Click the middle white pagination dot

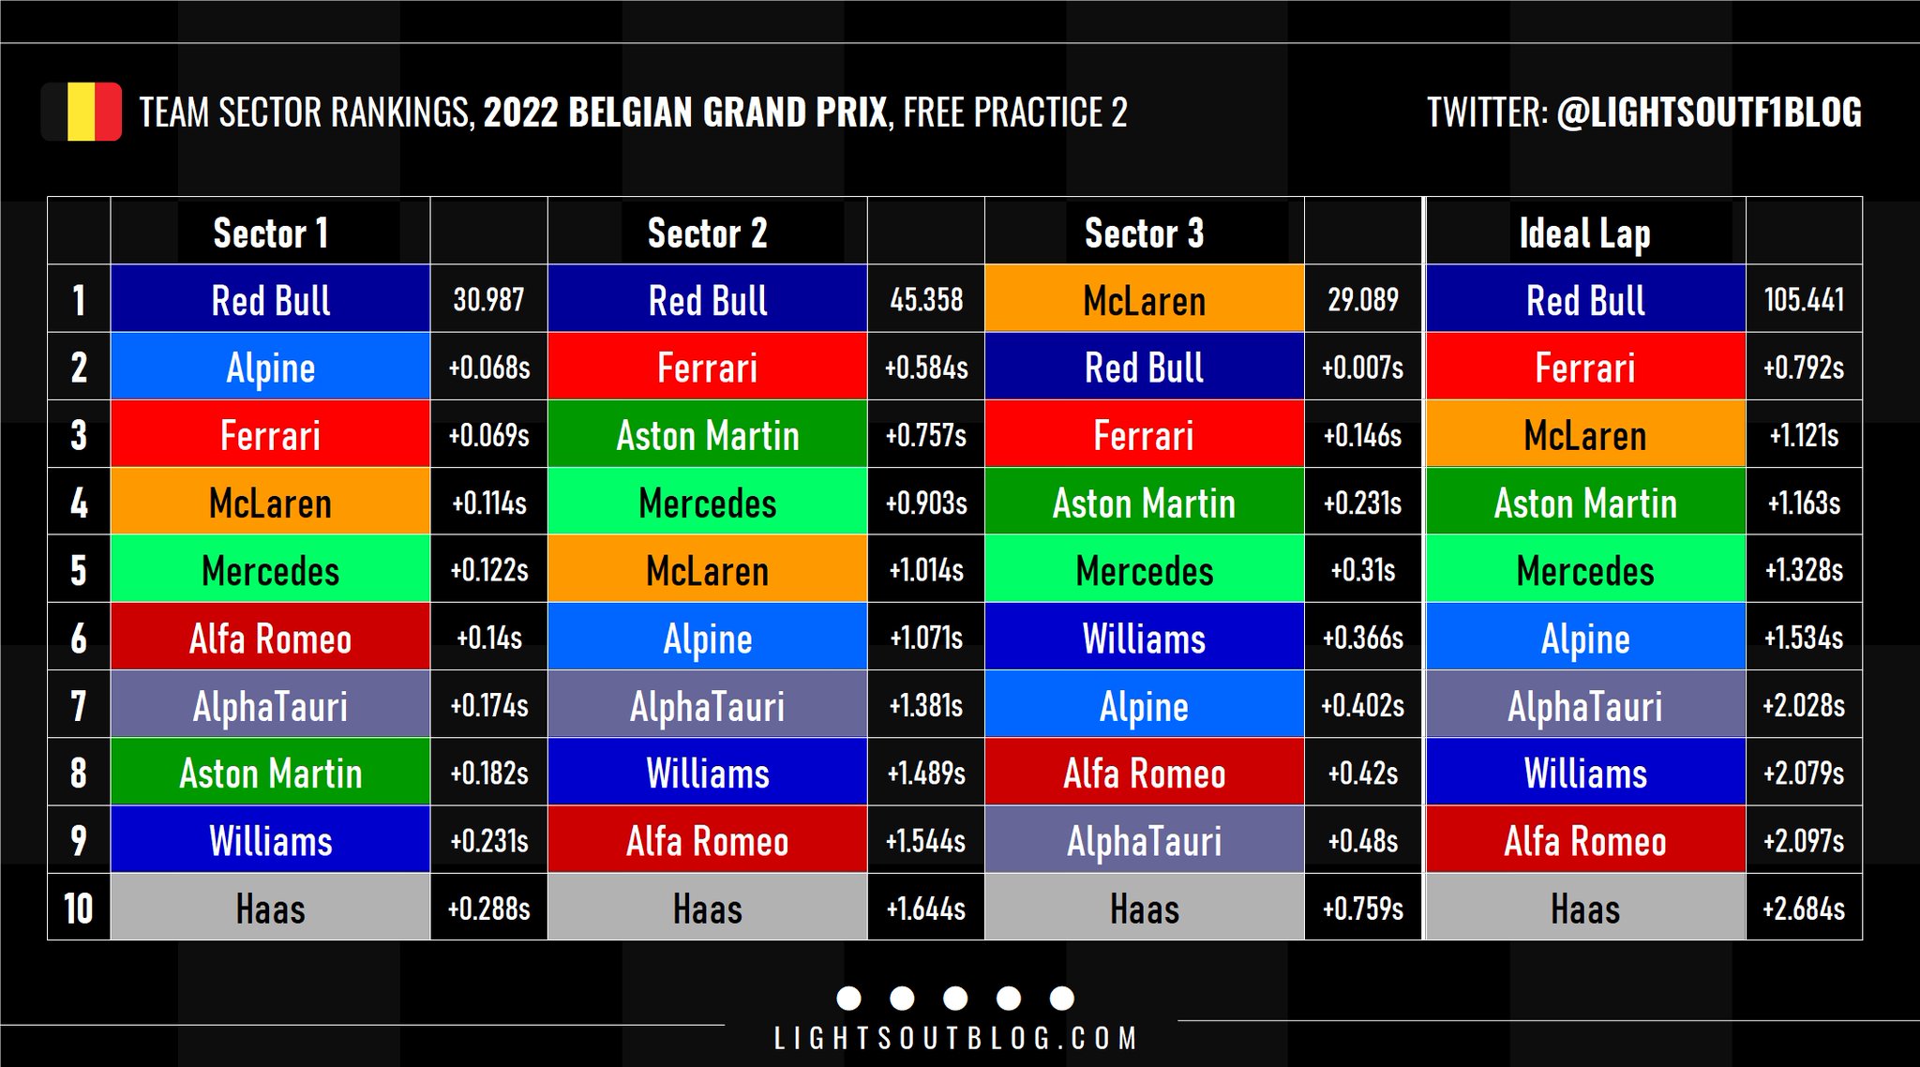pyautogui.click(x=955, y=999)
